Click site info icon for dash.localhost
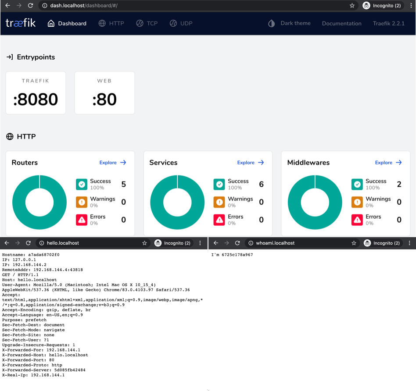 click(45, 6)
